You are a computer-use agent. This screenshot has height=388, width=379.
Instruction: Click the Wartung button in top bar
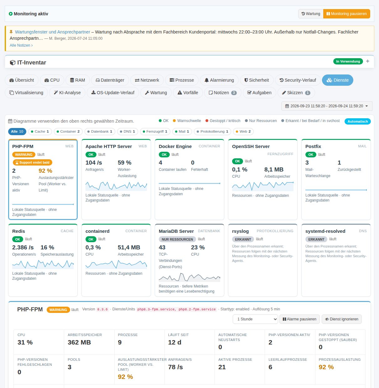311,14
